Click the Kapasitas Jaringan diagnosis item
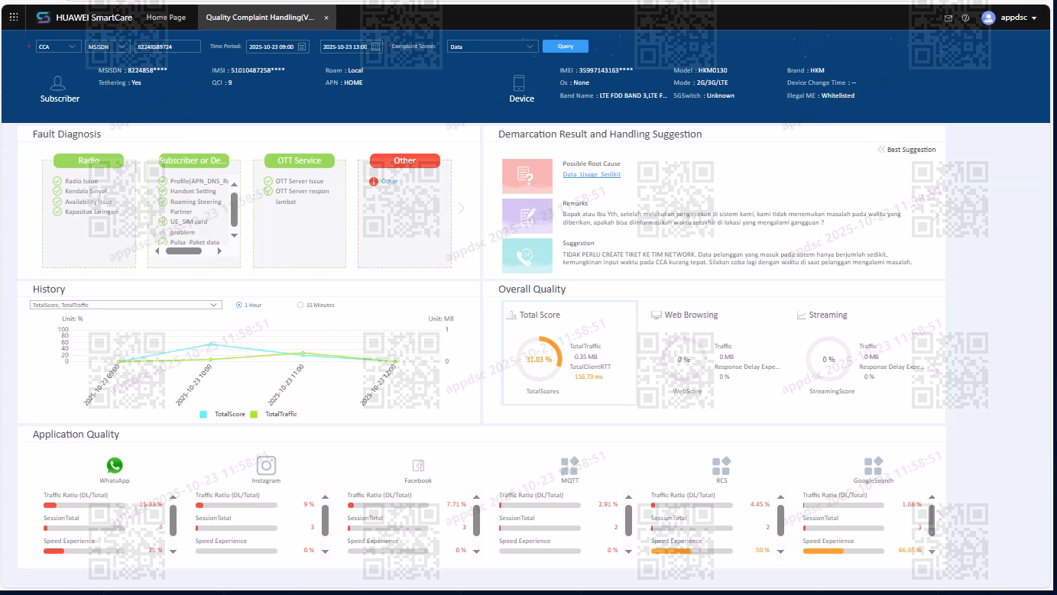1057x595 pixels. (91, 212)
